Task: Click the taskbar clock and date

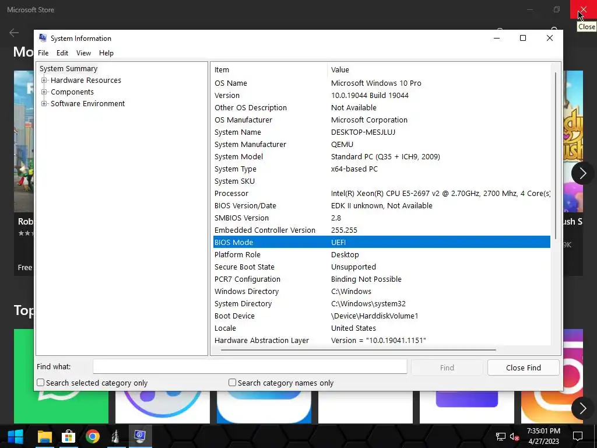Action: [543, 436]
